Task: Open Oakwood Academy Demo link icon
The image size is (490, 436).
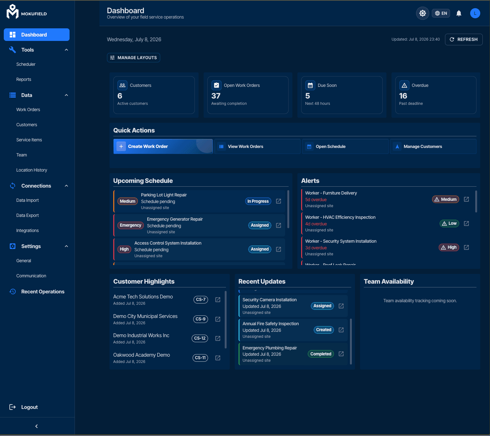Action: pos(218,358)
